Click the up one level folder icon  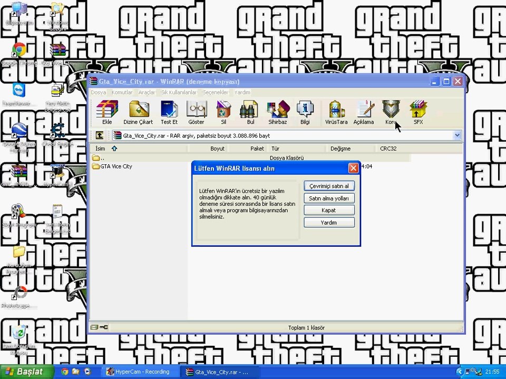pyautogui.click(x=100, y=135)
